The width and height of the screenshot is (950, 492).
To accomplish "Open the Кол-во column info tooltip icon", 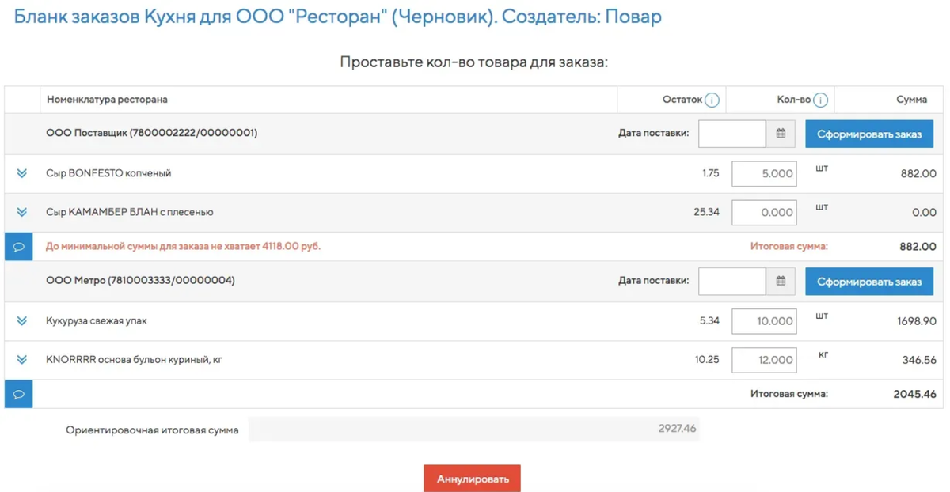I will point(819,99).
